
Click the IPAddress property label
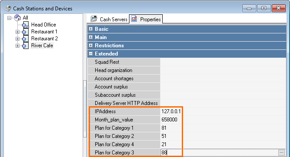tap(105, 111)
